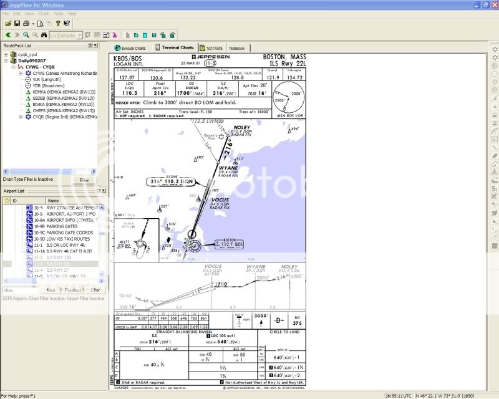The height and width of the screenshot is (399, 499).
Task: Click the zoom in magnifier icon
Action: tap(26, 35)
